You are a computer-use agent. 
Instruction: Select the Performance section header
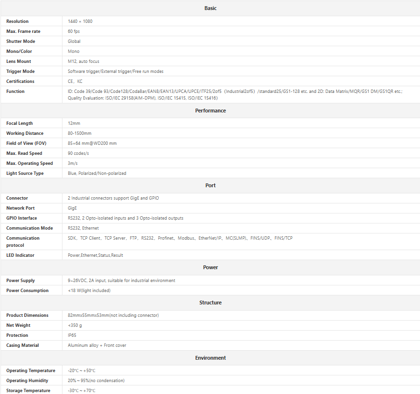click(x=210, y=111)
